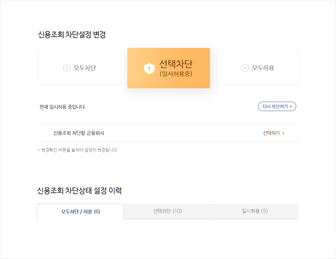Click the 변경확인 버튼 notice text

click(79, 150)
